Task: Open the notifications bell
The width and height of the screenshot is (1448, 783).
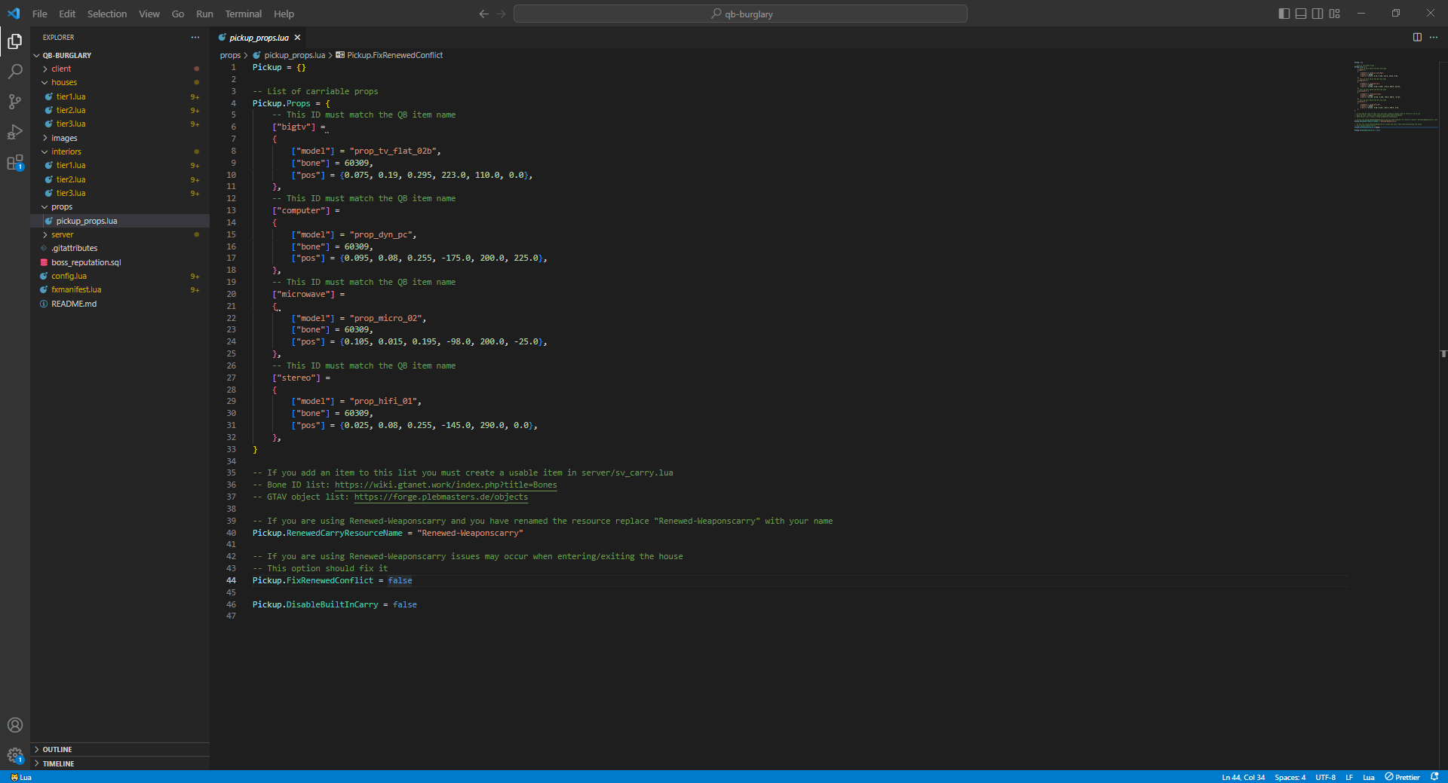Action: (1434, 777)
